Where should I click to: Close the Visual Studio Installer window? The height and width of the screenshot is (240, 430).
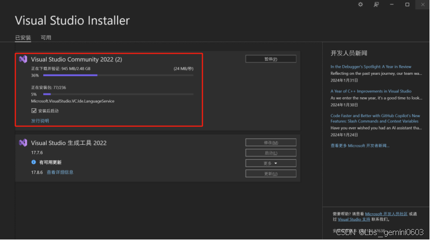pyautogui.click(x=422, y=4)
